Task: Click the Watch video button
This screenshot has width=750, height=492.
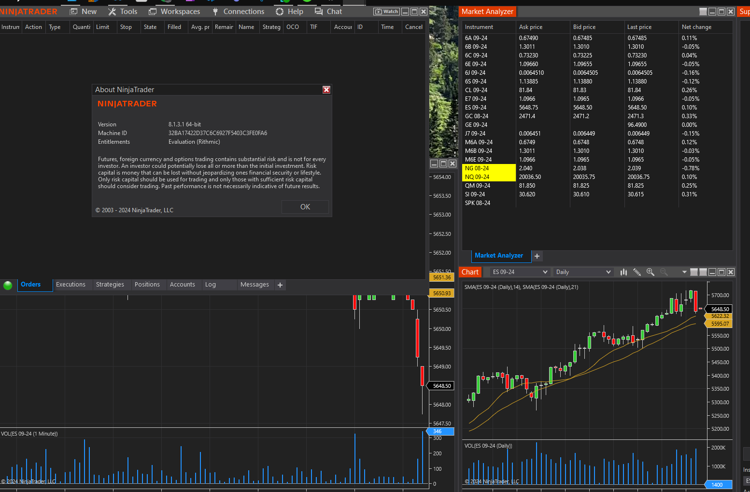Action: 387,12
